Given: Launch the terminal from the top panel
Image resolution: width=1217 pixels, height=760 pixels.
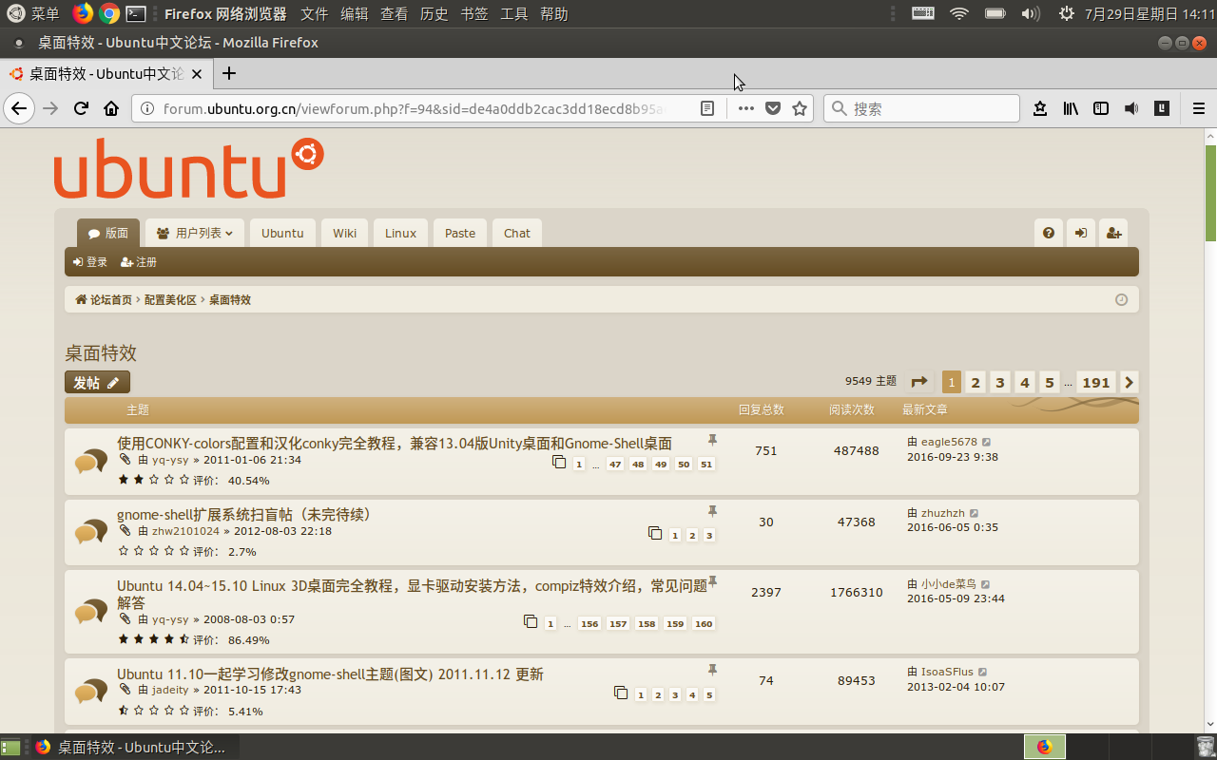Looking at the screenshot, I should (136, 13).
